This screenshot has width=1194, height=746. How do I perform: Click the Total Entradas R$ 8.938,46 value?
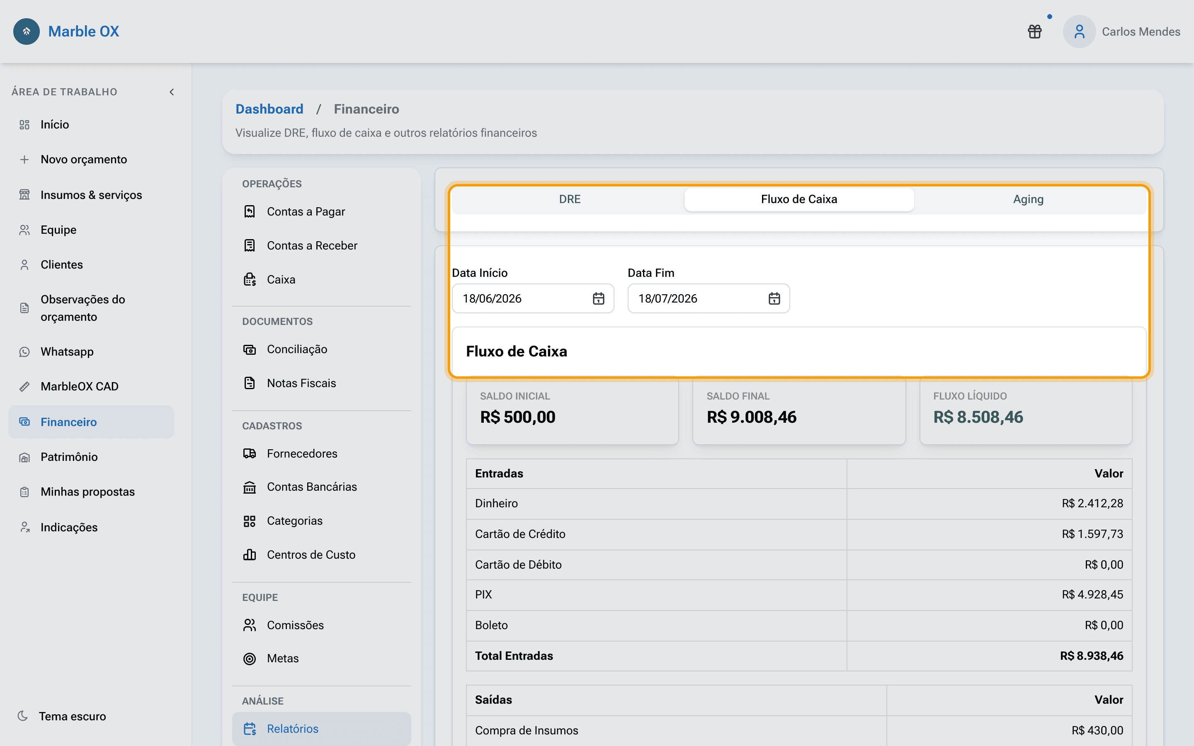coord(1091,656)
